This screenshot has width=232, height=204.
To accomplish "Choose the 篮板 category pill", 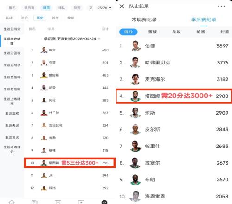I will (153, 32).
